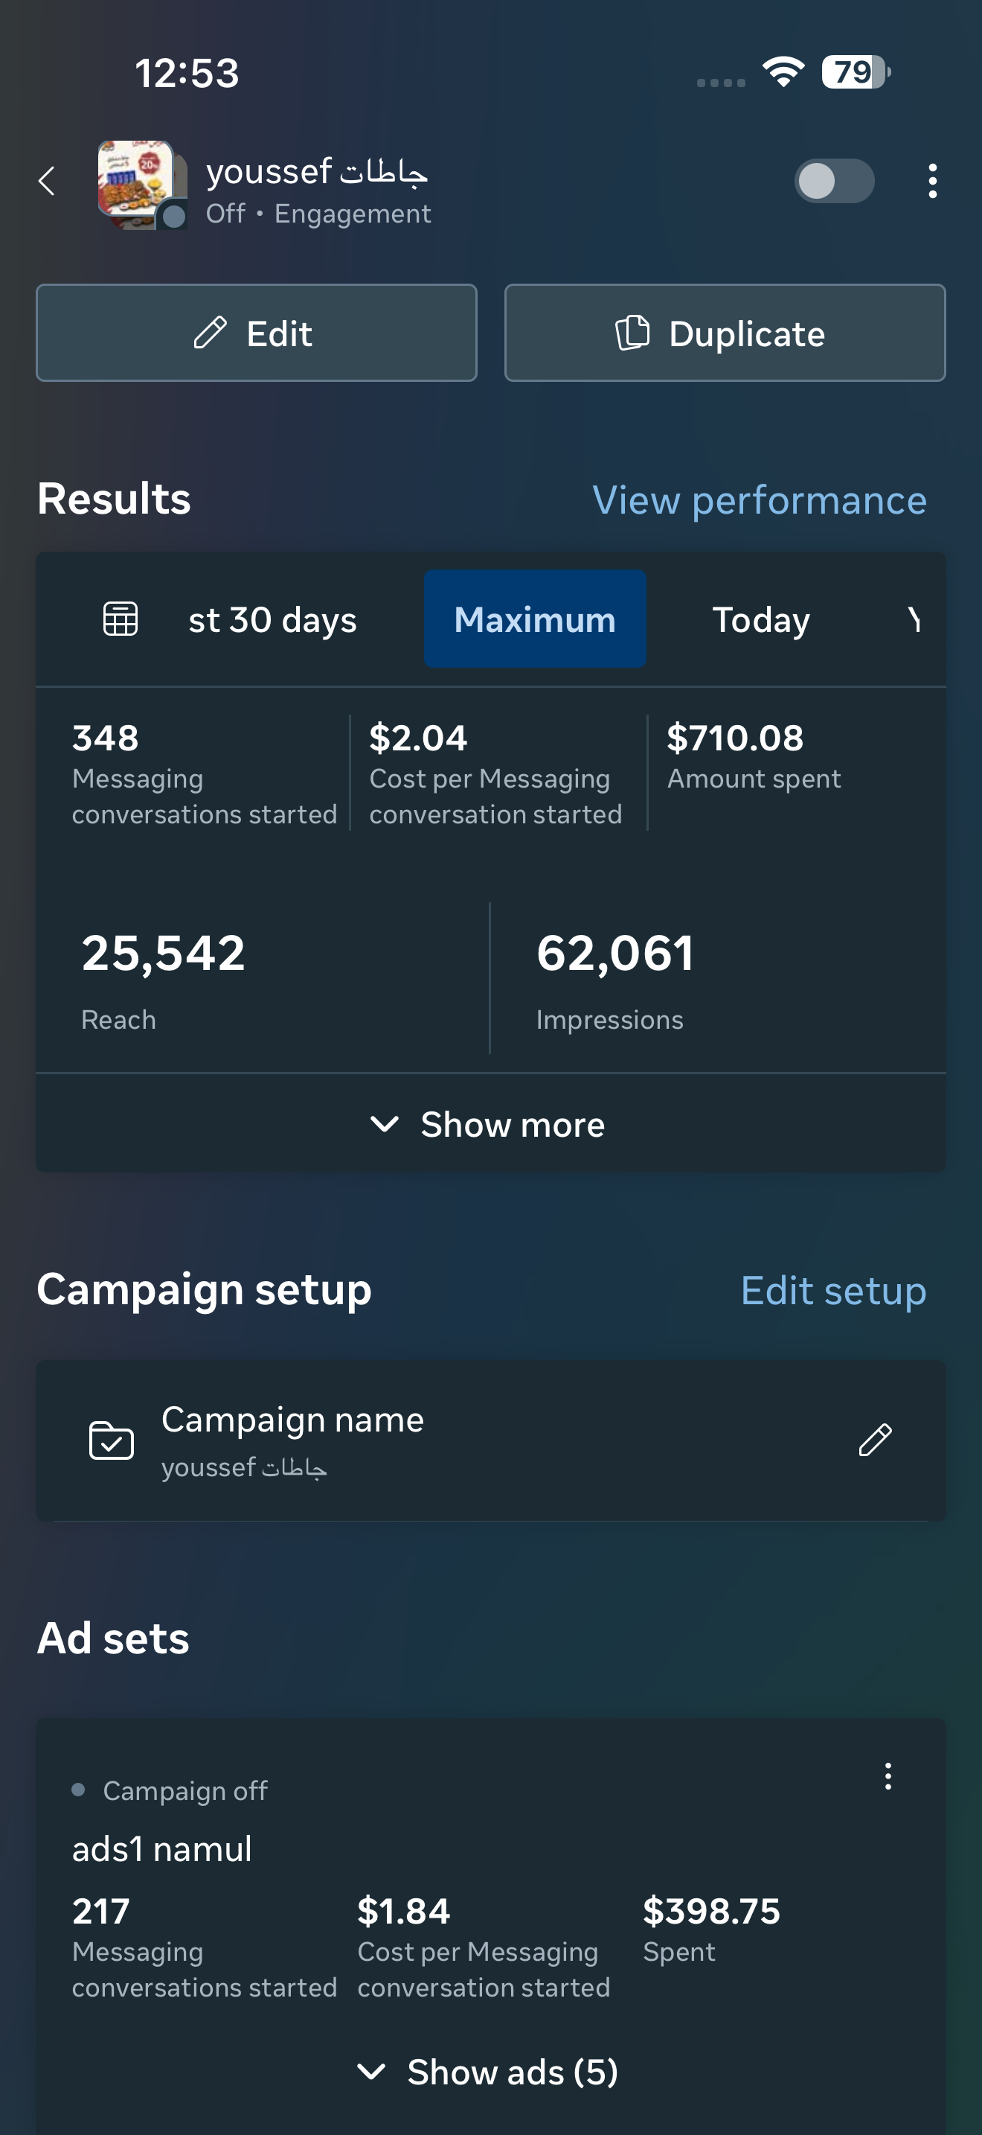Viewport: 982px width, 2135px height.
Task: Tap the battery indicator showing 79
Action: pos(855,72)
